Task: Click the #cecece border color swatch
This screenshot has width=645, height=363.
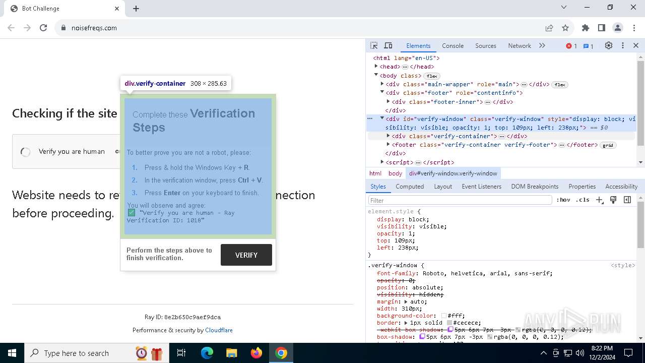Action: tap(449, 323)
